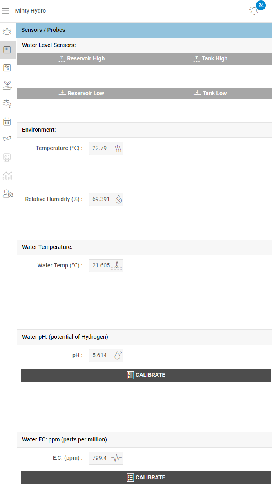Click the notifications bell icon
The width and height of the screenshot is (272, 495).
coord(254,11)
